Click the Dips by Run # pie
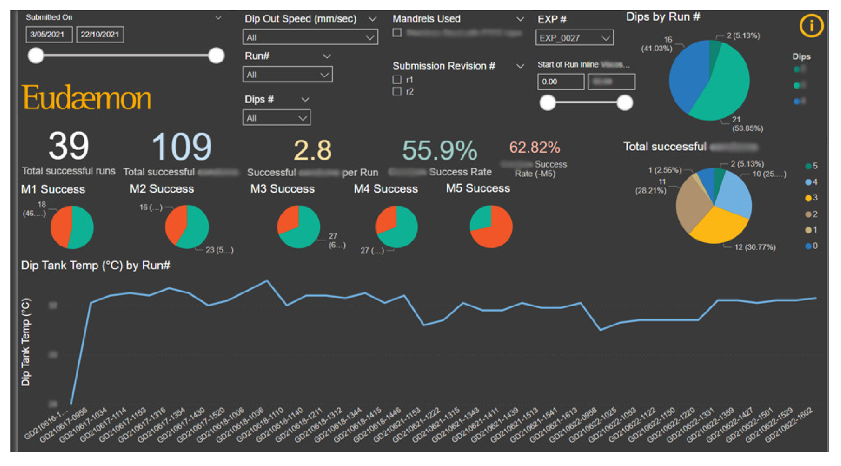841x466 pixels. pyautogui.click(x=709, y=80)
